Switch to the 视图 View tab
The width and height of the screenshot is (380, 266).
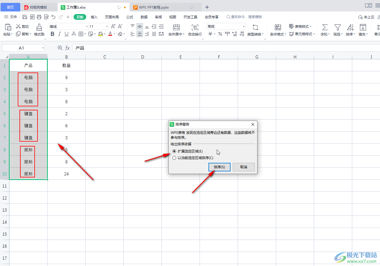(x=173, y=17)
